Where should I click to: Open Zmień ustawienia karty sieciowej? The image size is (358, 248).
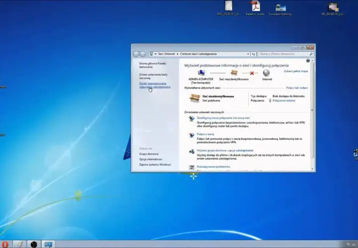(153, 76)
